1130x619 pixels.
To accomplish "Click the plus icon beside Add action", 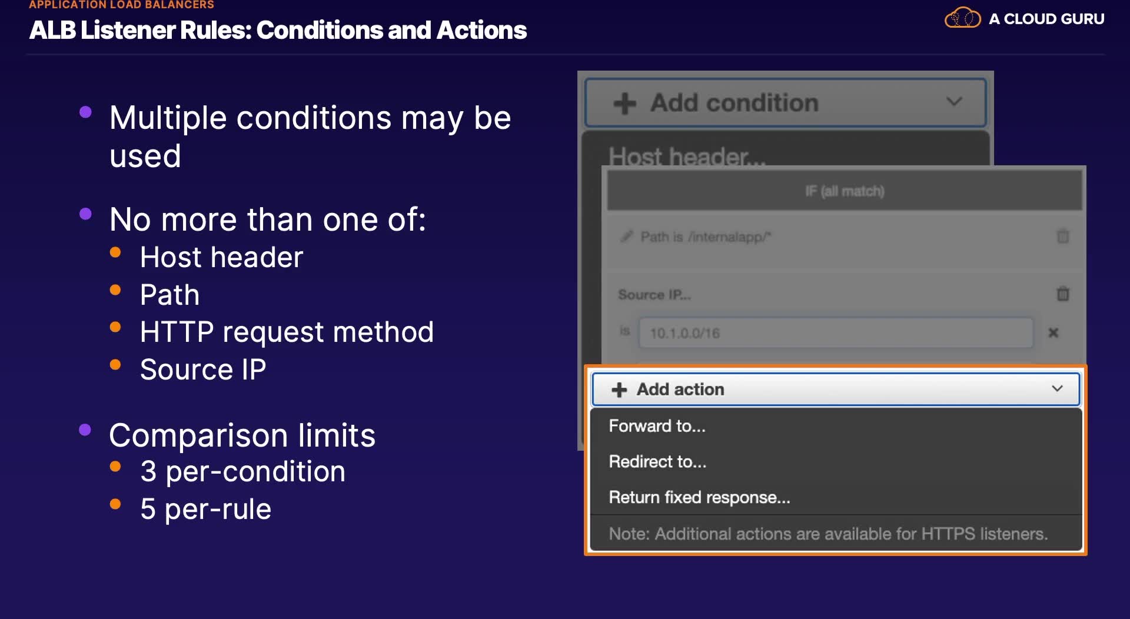I will point(619,390).
